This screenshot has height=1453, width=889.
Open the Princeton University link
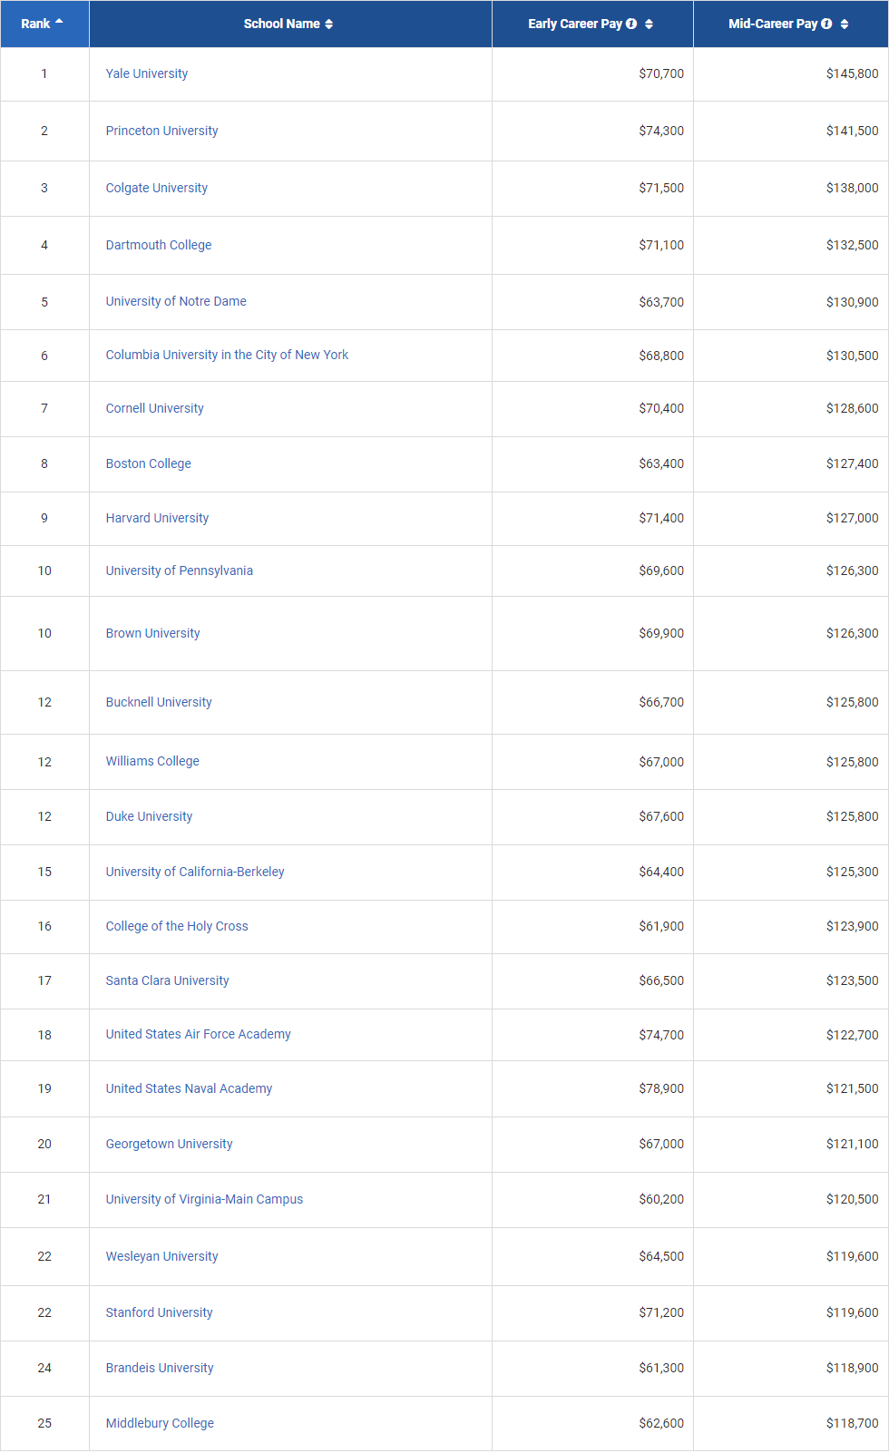coord(161,131)
